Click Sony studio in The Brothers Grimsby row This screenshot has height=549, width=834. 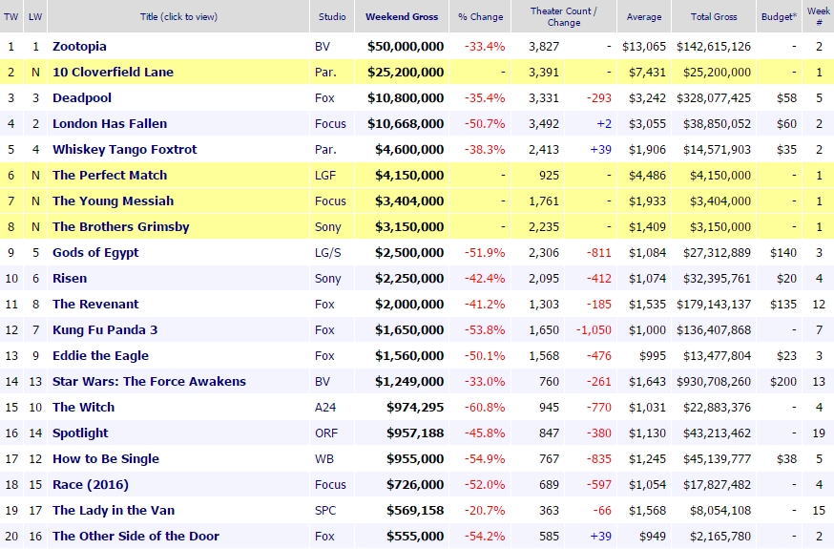(327, 226)
